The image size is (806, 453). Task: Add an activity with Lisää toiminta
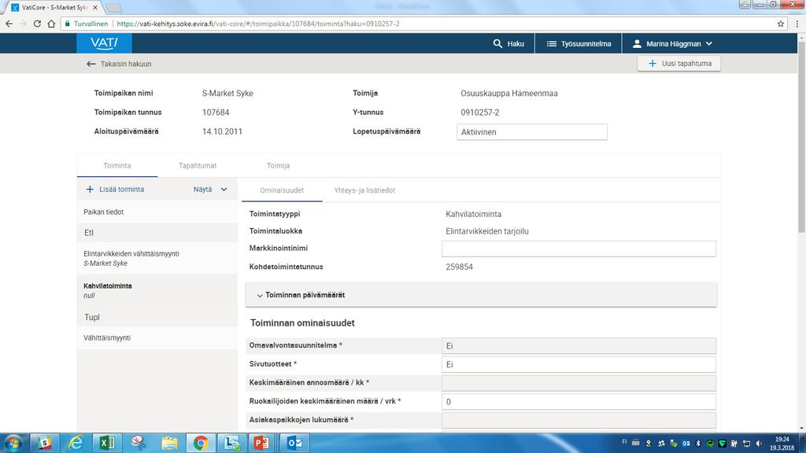pos(115,190)
